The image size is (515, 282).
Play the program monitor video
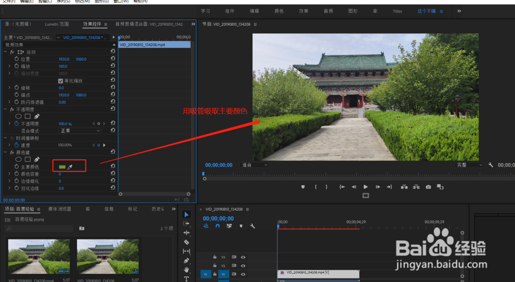[x=366, y=187]
